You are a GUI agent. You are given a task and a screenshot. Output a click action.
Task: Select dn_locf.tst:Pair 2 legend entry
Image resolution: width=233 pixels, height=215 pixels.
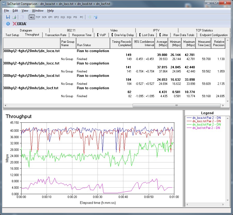click(x=203, y=128)
